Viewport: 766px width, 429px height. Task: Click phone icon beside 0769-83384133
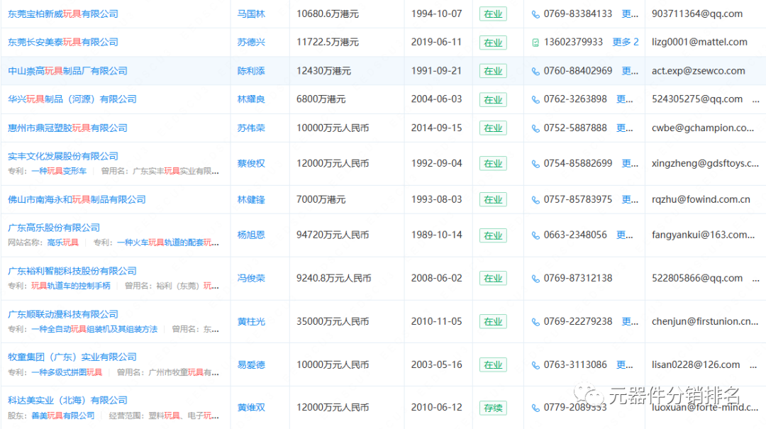point(535,14)
